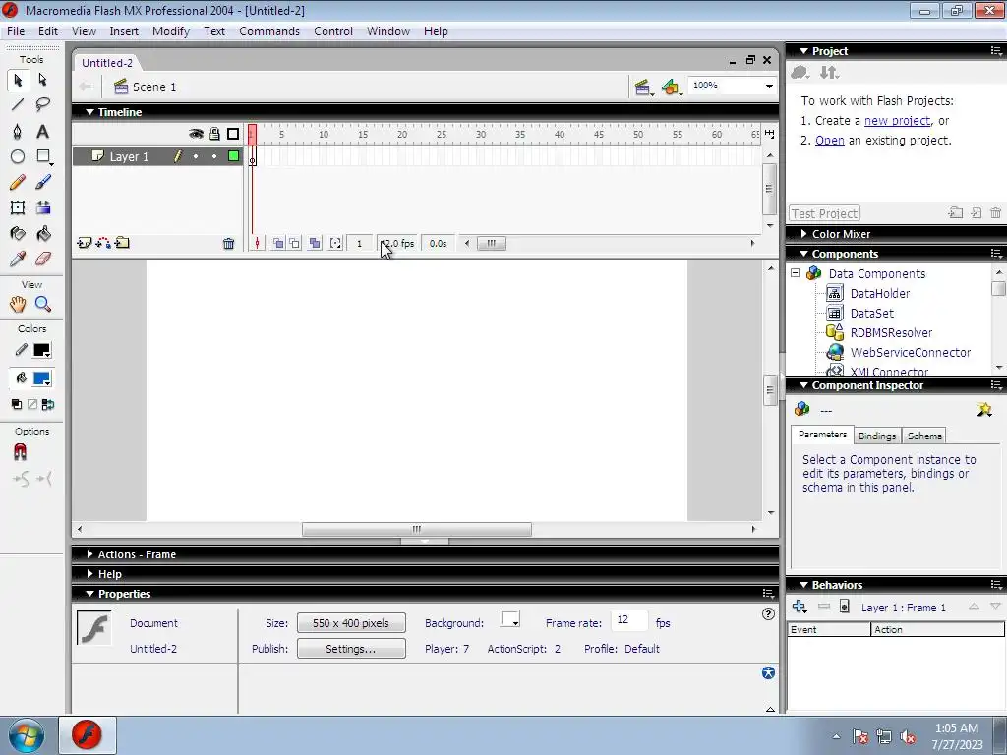
Task: Select the Line tool
Action: click(18, 104)
